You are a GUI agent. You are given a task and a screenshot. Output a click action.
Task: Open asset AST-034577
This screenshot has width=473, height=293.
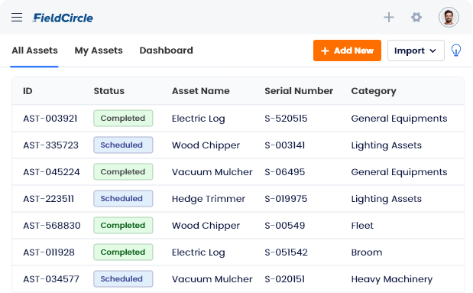point(51,279)
